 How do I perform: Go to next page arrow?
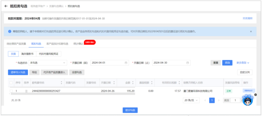(219, 100)
